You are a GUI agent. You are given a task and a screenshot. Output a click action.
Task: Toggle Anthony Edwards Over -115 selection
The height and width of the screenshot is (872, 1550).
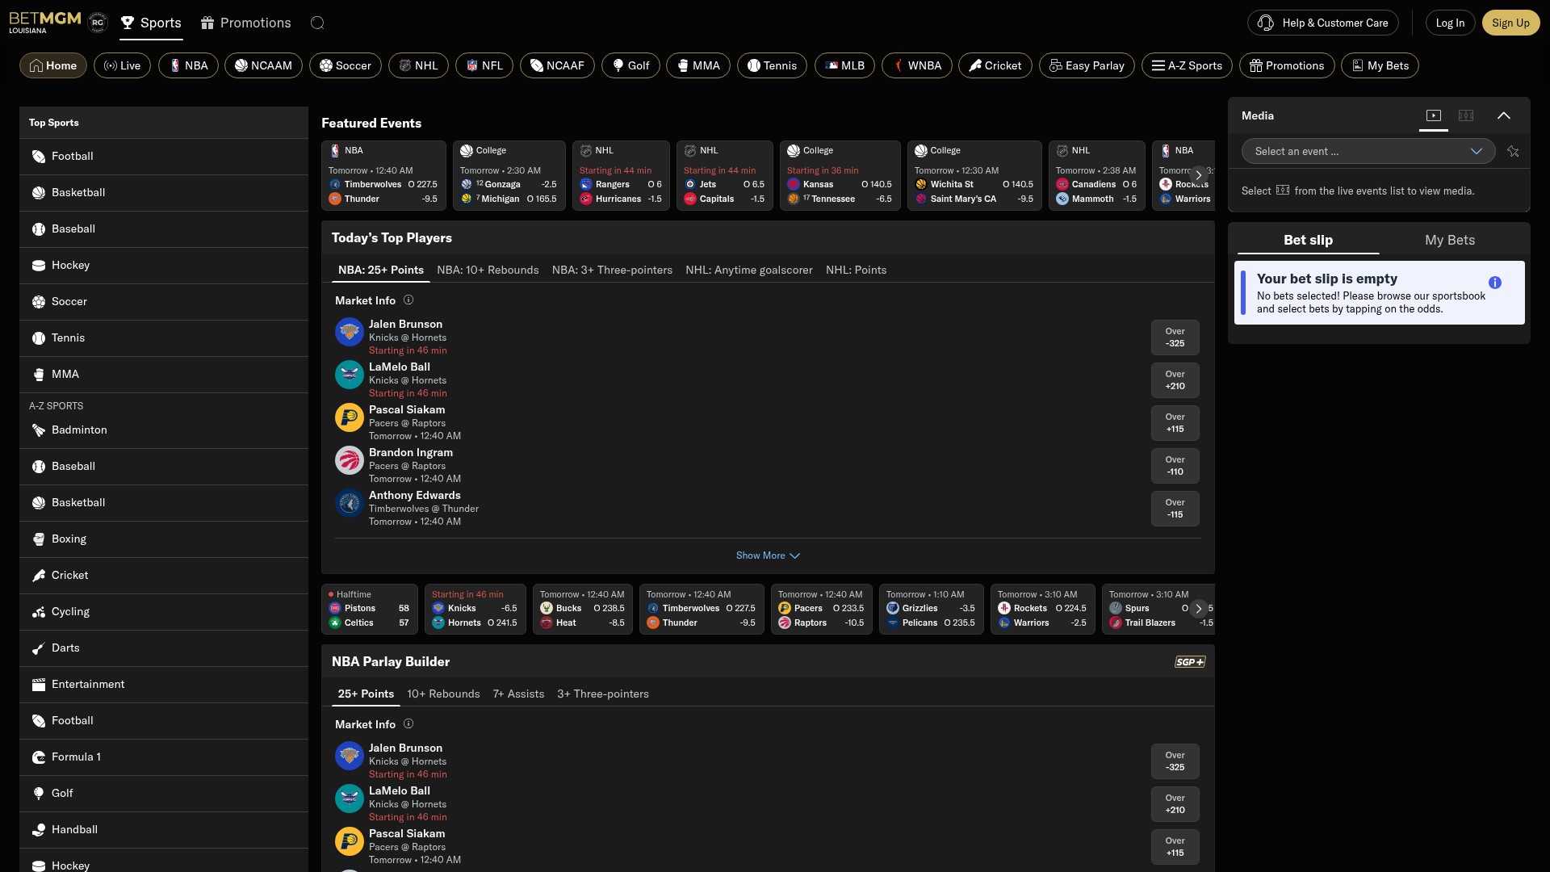[1175, 509]
